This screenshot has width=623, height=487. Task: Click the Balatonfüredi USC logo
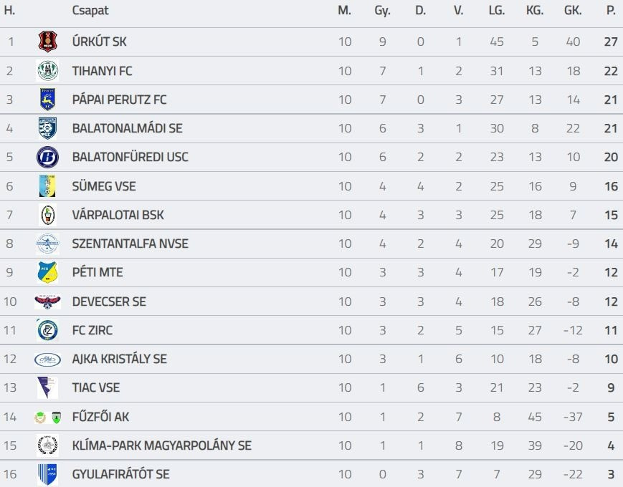click(47, 157)
